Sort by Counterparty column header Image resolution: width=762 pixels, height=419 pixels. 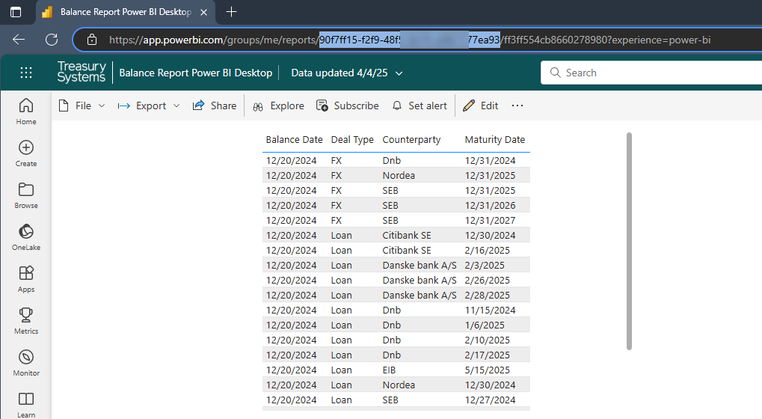pyautogui.click(x=411, y=139)
